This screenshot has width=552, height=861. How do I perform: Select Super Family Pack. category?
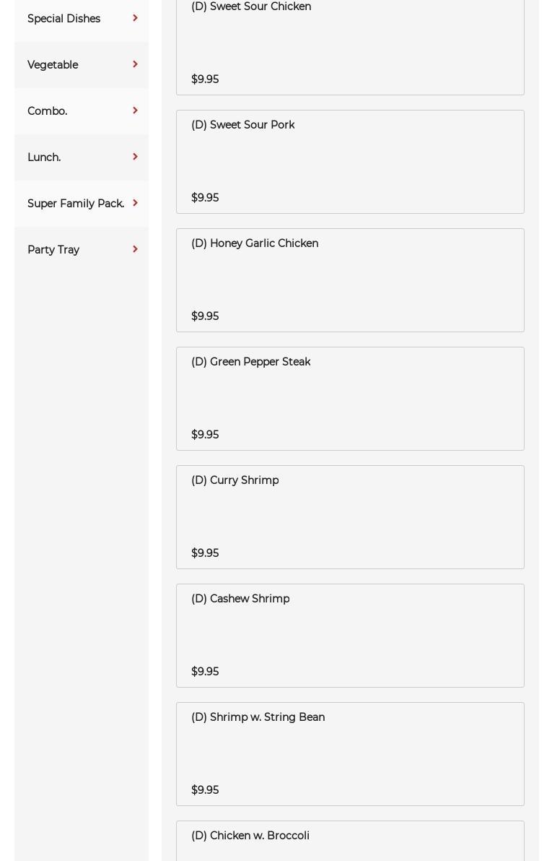76,204
